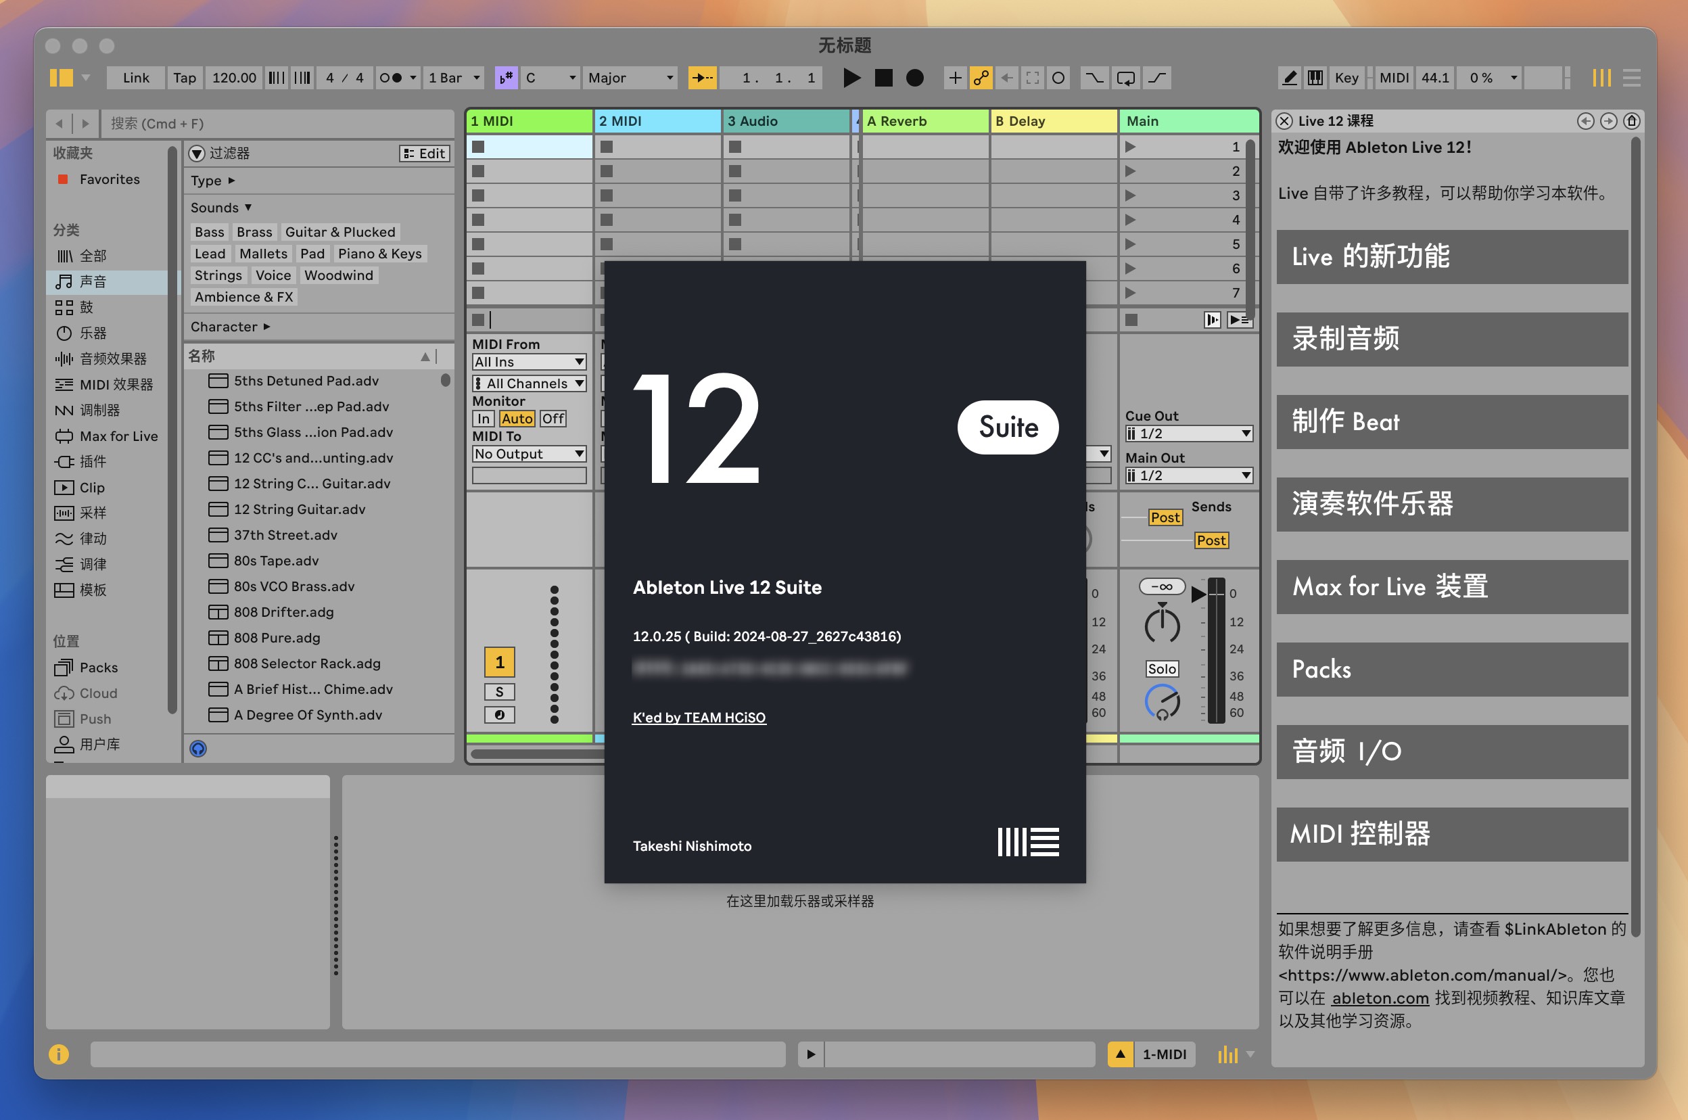Viewport: 1688px width, 1120px height.
Task: Open the 录制音频 lesson
Action: coord(1452,340)
